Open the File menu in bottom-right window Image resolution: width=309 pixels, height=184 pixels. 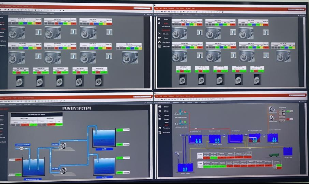coord(157,96)
